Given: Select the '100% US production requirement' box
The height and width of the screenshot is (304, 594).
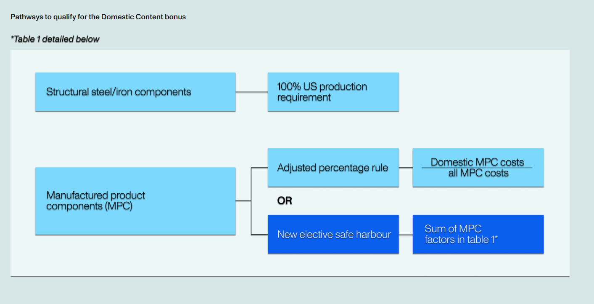Looking at the screenshot, I should pos(333,92).
